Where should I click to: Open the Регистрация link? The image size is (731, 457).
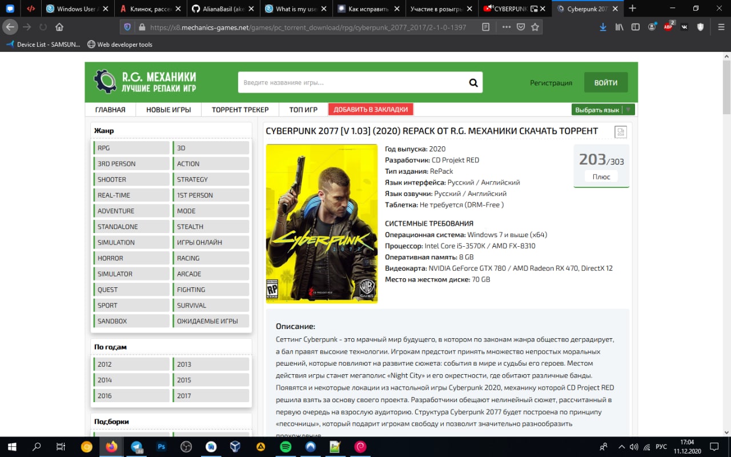[x=551, y=83]
